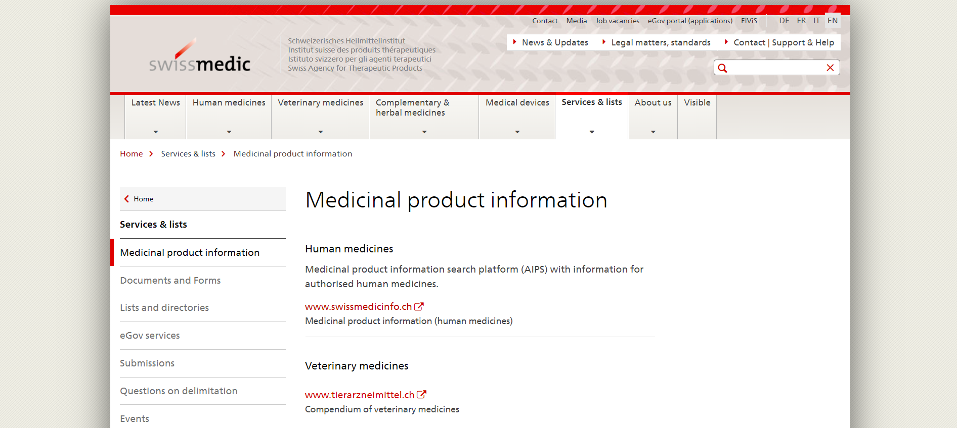Open the Visible menu item
This screenshot has height=428, width=957.
pos(697,103)
